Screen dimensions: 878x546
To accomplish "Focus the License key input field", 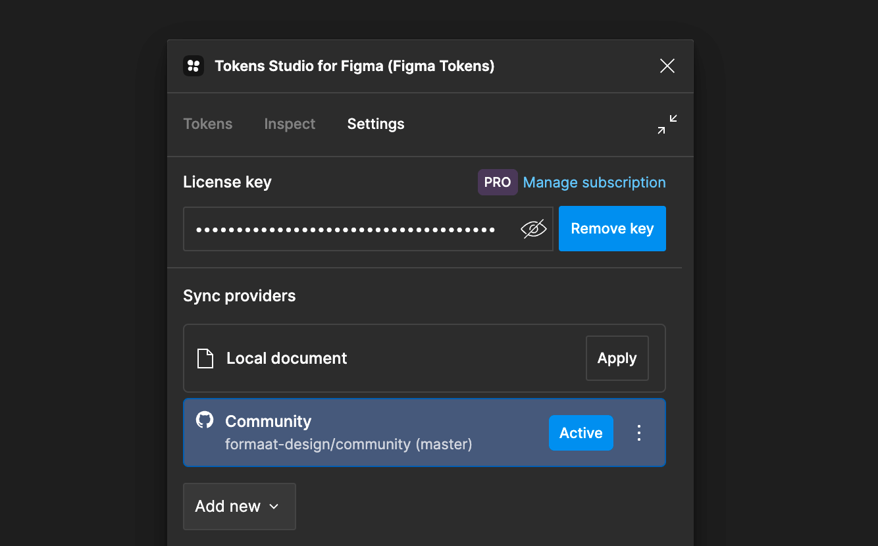I will click(368, 229).
